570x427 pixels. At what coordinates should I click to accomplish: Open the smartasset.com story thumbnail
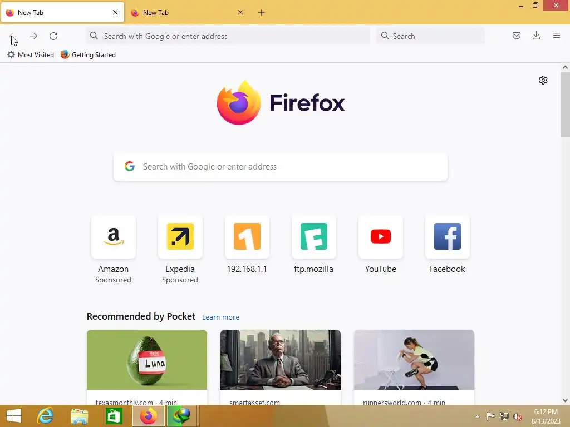click(281, 360)
